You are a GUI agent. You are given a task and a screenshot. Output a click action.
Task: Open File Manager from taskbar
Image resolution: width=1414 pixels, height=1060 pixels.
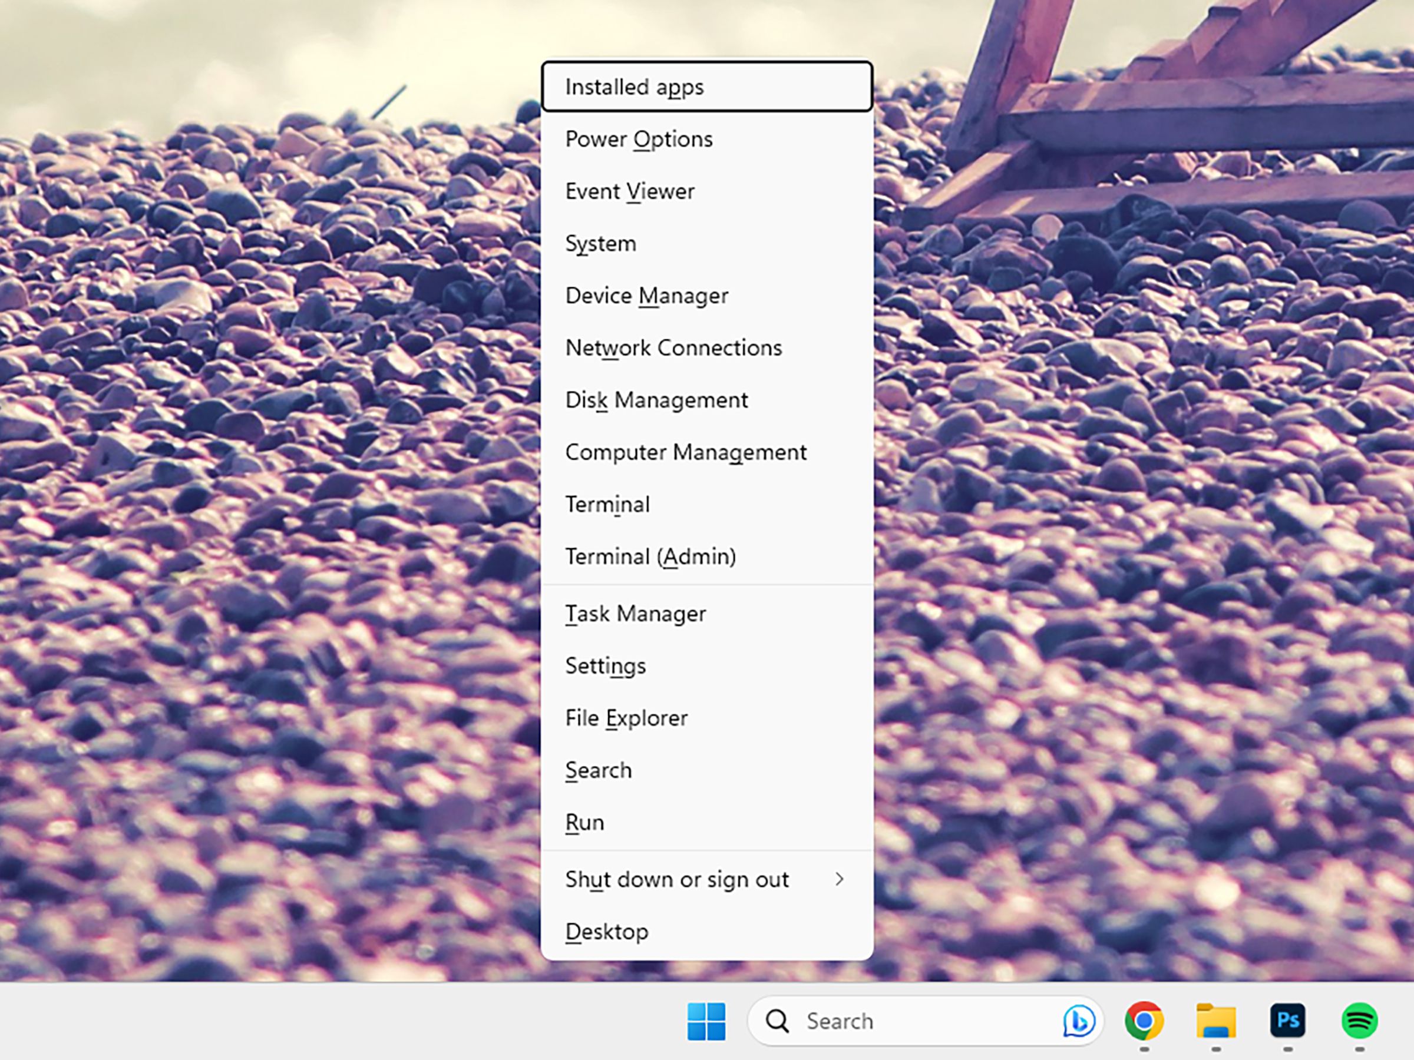pos(1218,1020)
